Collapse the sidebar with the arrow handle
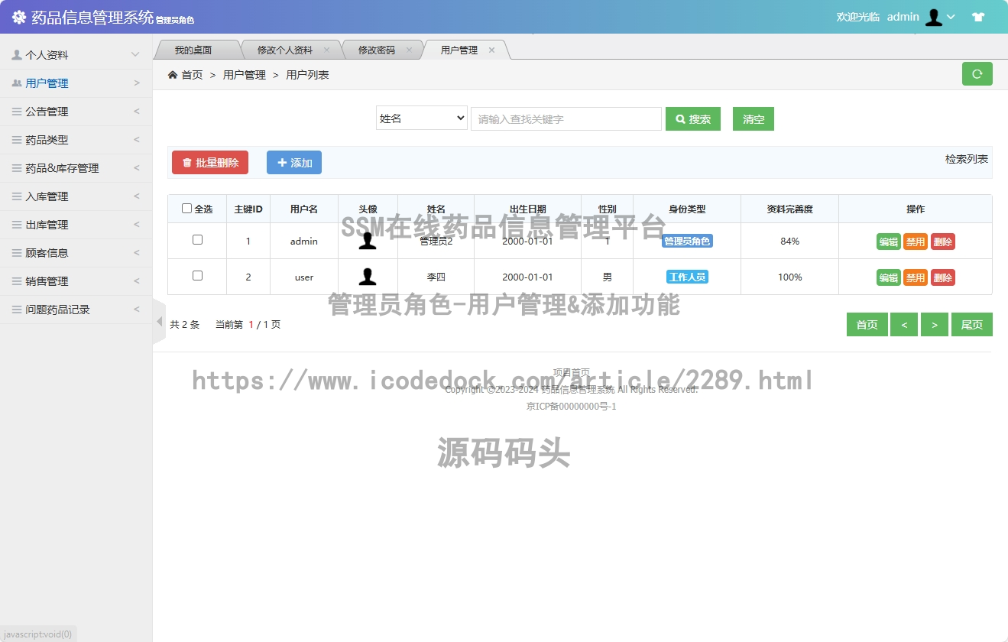Image resolution: width=1008 pixels, height=642 pixels. (x=159, y=322)
